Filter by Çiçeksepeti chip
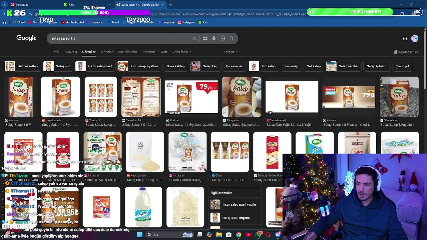 (235, 66)
